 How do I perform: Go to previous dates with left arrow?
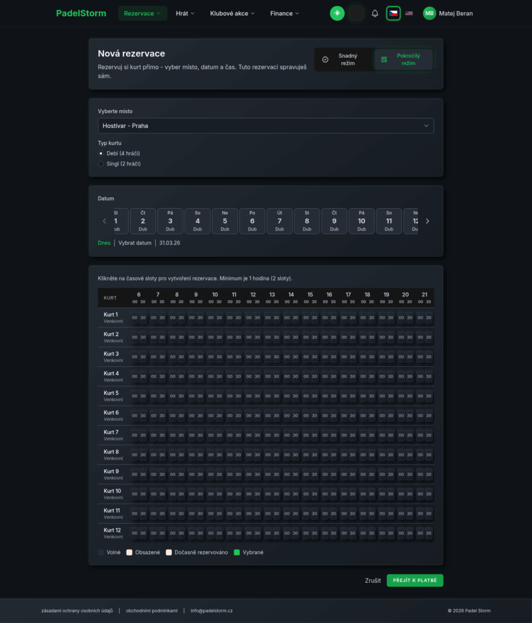coord(105,221)
